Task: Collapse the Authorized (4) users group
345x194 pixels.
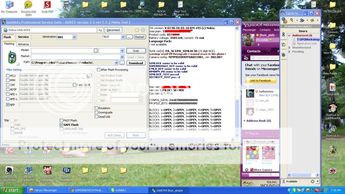Action: 289,35
